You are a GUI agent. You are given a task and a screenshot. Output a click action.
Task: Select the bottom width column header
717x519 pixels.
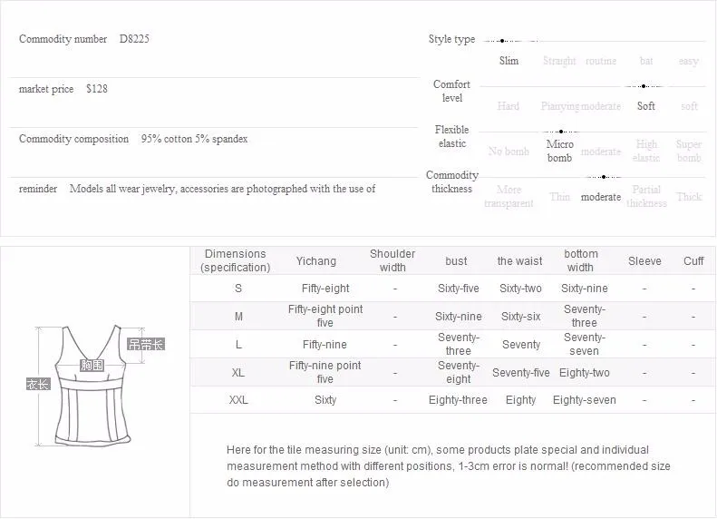tap(581, 260)
